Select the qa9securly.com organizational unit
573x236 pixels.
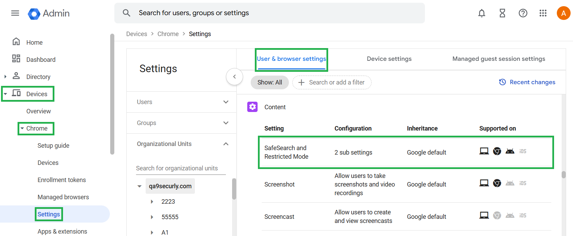click(x=170, y=186)
